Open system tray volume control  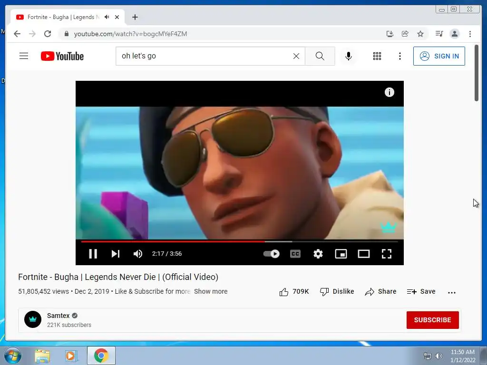pyautogui.click(x=439, y=356)
